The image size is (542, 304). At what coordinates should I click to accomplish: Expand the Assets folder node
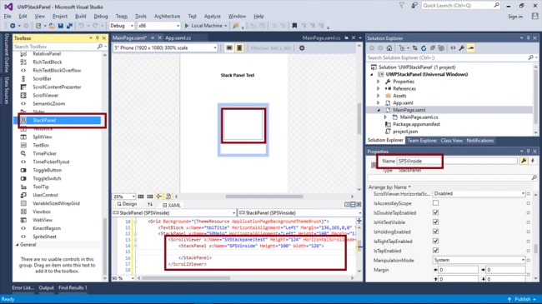pyautogui.click(x=379, y=96)
